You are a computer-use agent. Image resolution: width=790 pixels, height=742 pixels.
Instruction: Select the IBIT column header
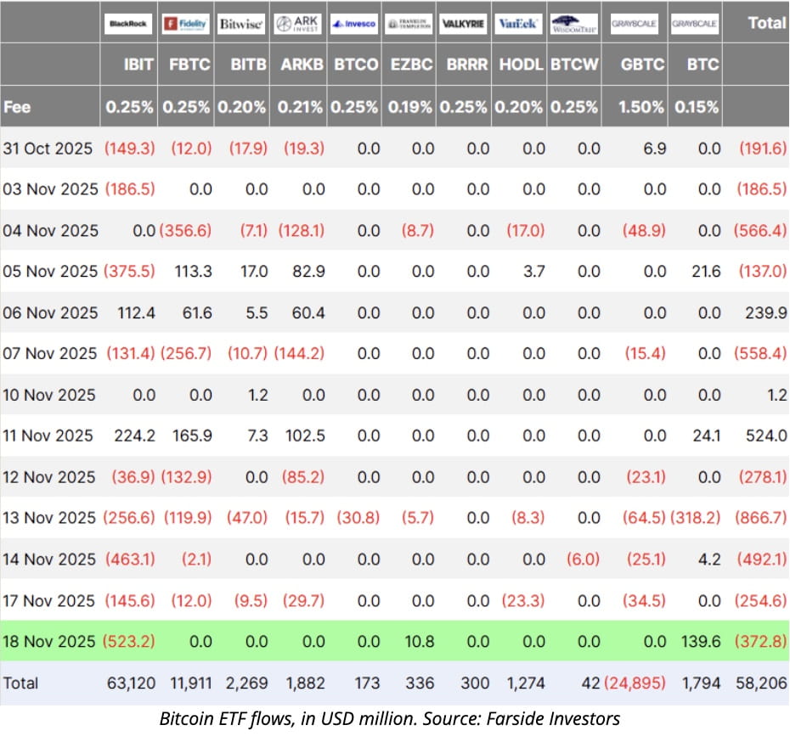(x=138, y=65)
